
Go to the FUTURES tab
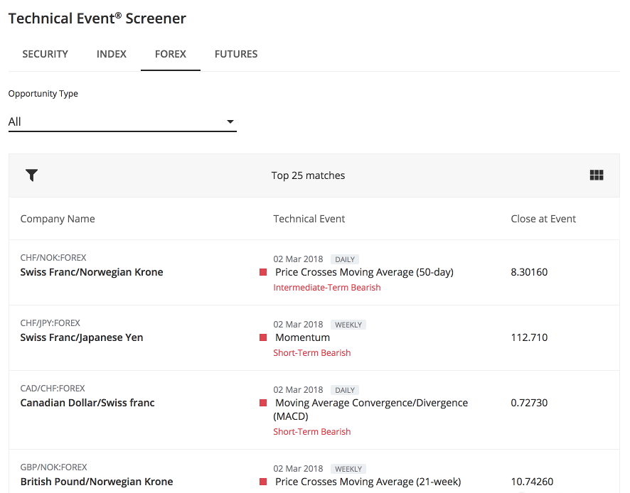coord(236,54)
